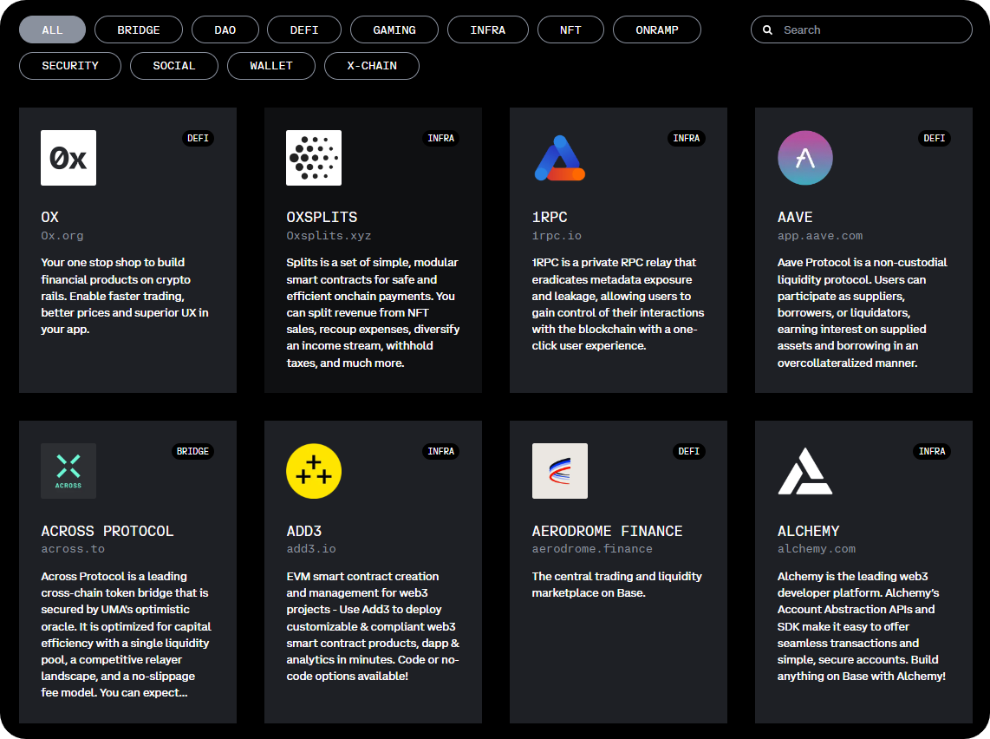Filter by DAO category
This screenshot has height=739, width=990.
tap(225, 29)
